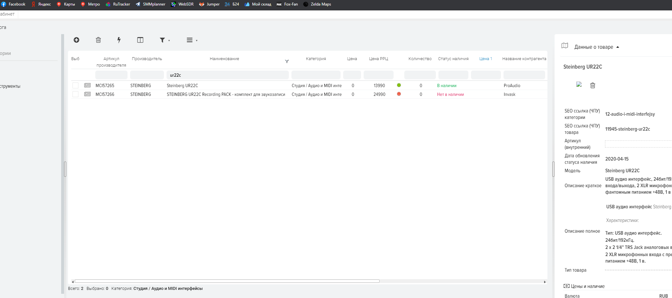The image size is (672, 298).
Task: Click the product image thumbnail in details panel
Action: point(579,84)
